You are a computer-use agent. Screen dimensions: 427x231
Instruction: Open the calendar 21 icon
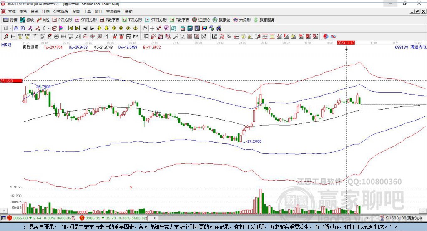click(183, 28)
